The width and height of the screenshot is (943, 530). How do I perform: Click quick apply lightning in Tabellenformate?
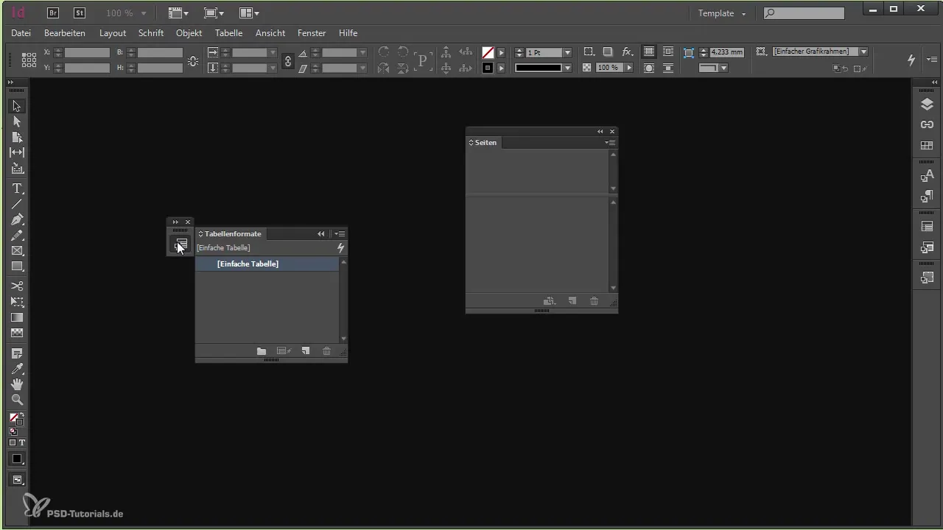pyautogui.click(x=340, y=248)
